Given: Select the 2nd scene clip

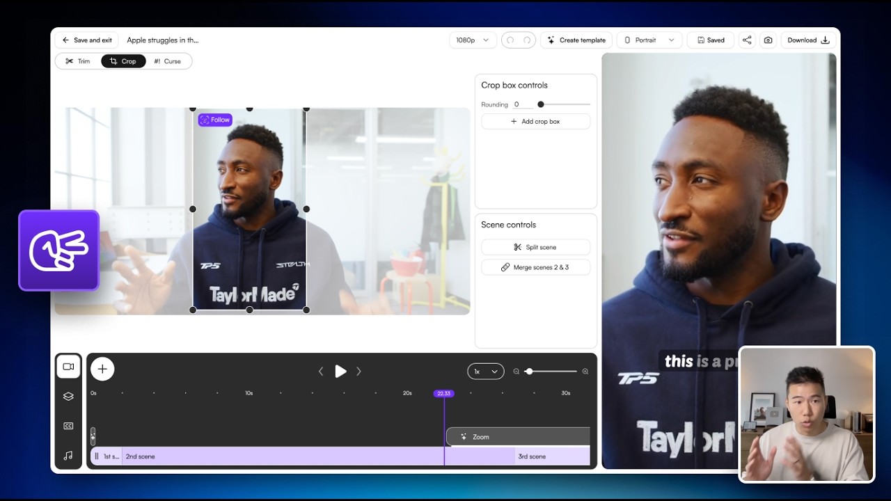Looking at the screenshot, I should (318, 456).
